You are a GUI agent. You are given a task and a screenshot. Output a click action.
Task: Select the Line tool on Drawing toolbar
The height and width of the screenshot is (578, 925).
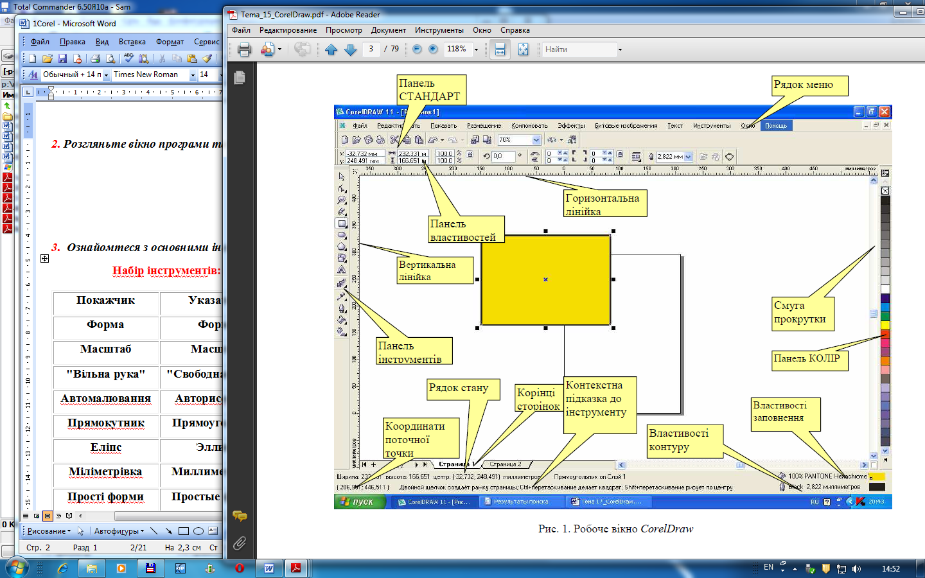[x=154, y=531]
